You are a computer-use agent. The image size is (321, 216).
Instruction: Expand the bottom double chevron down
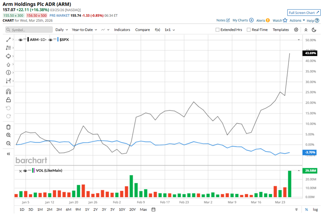[x=296, y=210]
